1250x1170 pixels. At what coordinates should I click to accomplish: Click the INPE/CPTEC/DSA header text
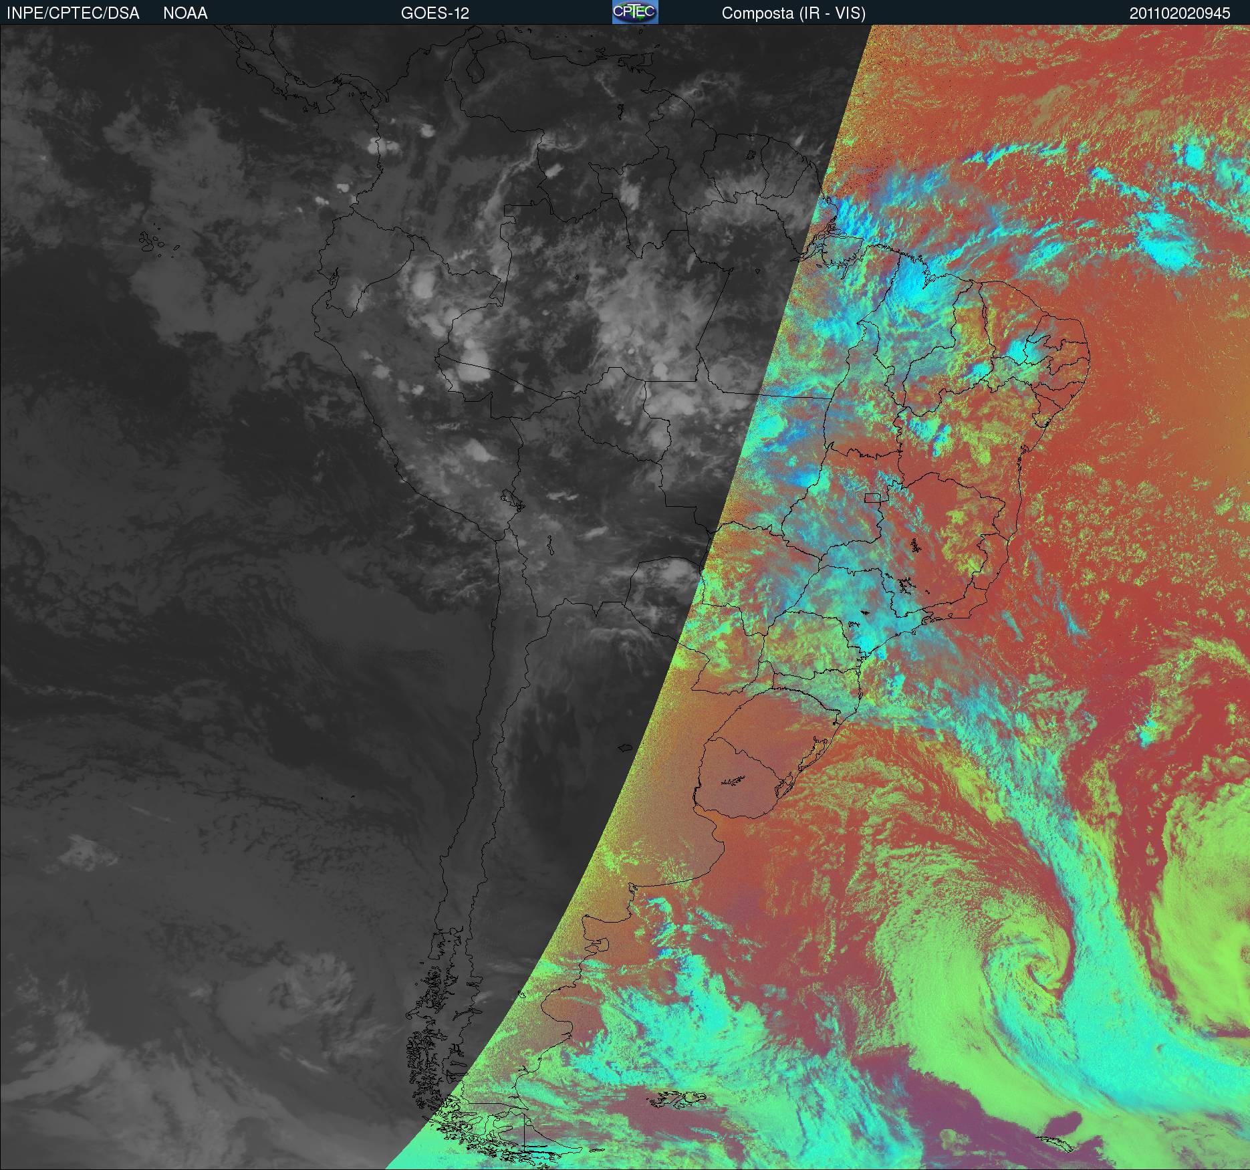(x=73, y=13)
